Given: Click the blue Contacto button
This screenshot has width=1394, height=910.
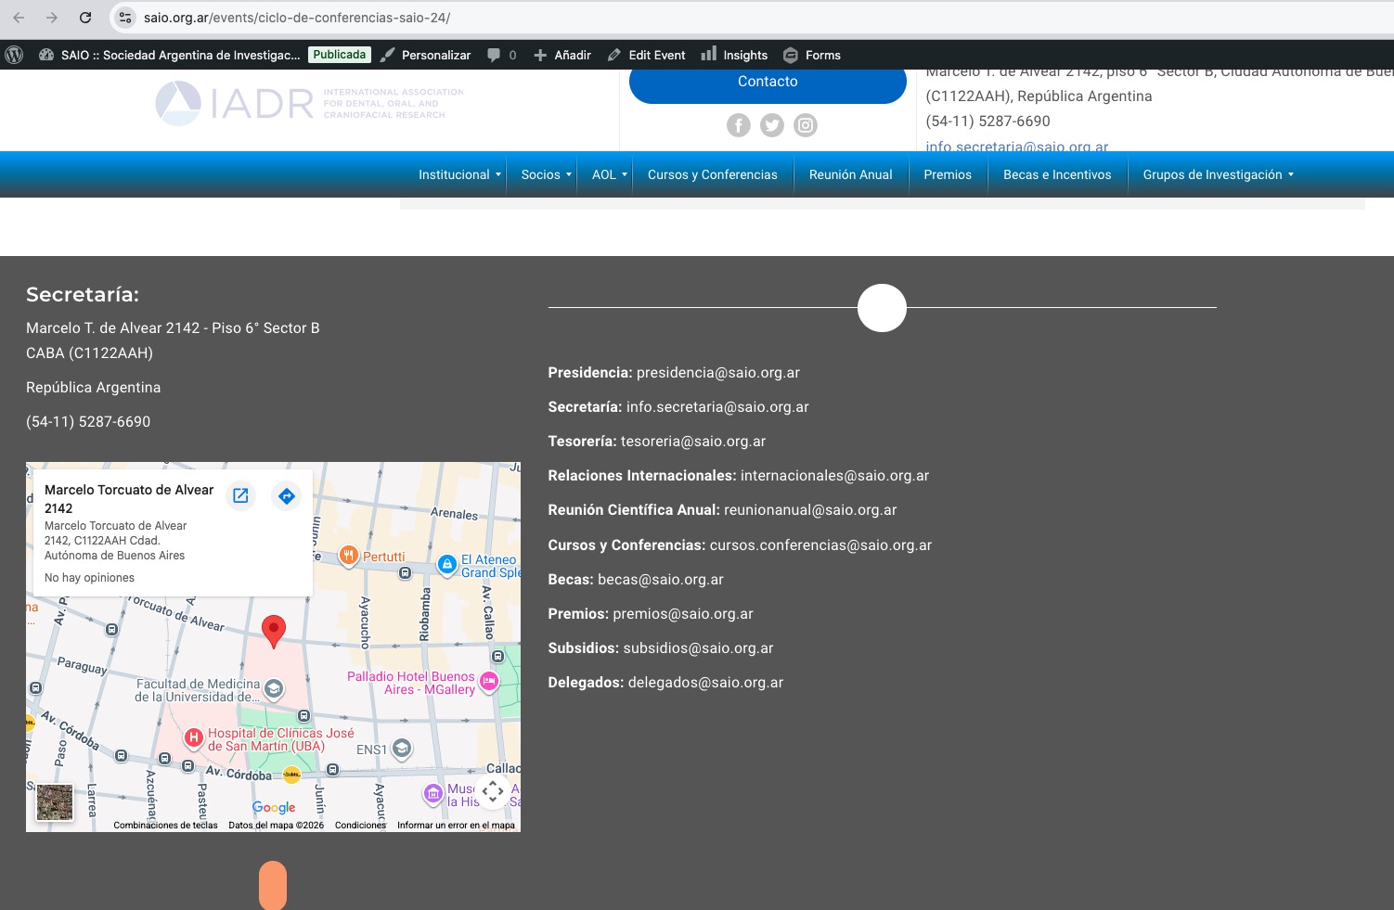Looking at the screenshot, I should 768,82.
